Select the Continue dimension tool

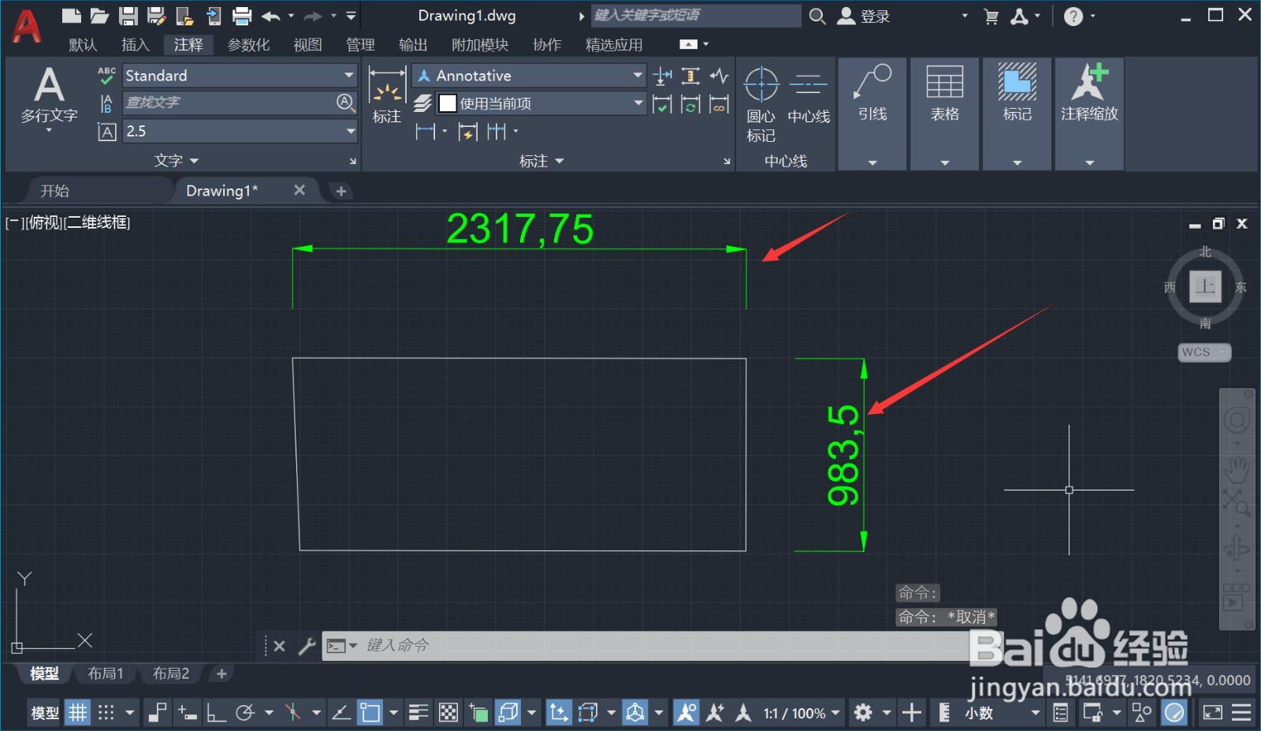(497, 132)
